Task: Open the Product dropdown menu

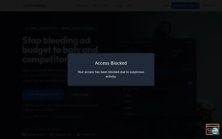Action: click(x=83, y=6)
